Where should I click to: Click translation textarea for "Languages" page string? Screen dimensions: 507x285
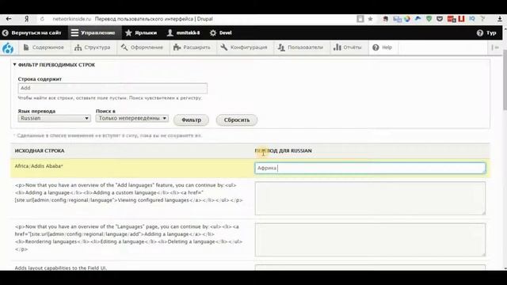tap(370, 239)
